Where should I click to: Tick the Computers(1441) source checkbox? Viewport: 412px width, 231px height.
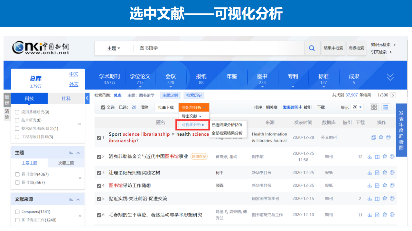[17, 212]
